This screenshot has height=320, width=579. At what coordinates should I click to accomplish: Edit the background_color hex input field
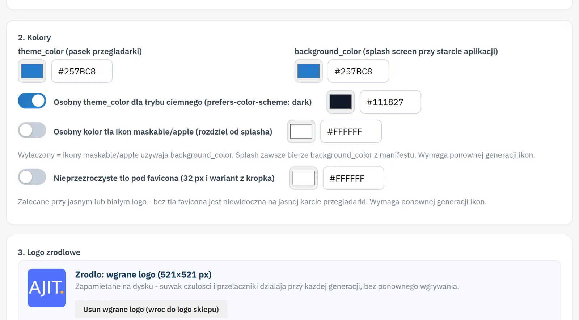tap(358, 71)
